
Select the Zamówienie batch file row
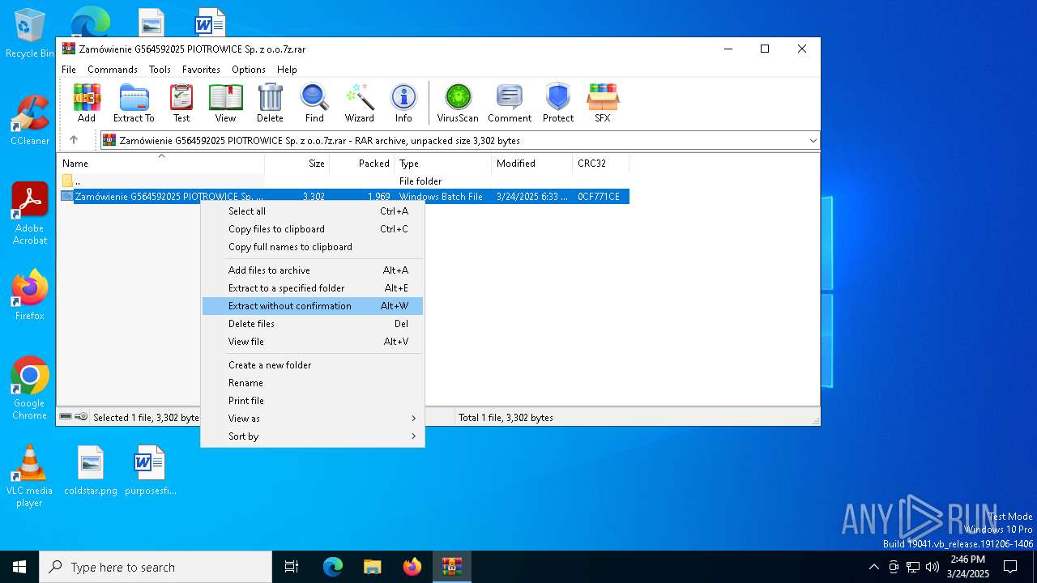(x=344, y=197)
